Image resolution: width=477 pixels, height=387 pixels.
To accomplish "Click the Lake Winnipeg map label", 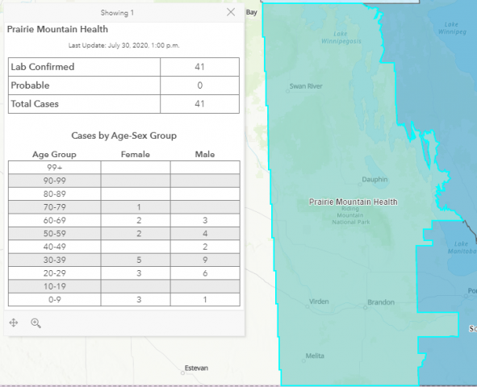I will (452, 28).
